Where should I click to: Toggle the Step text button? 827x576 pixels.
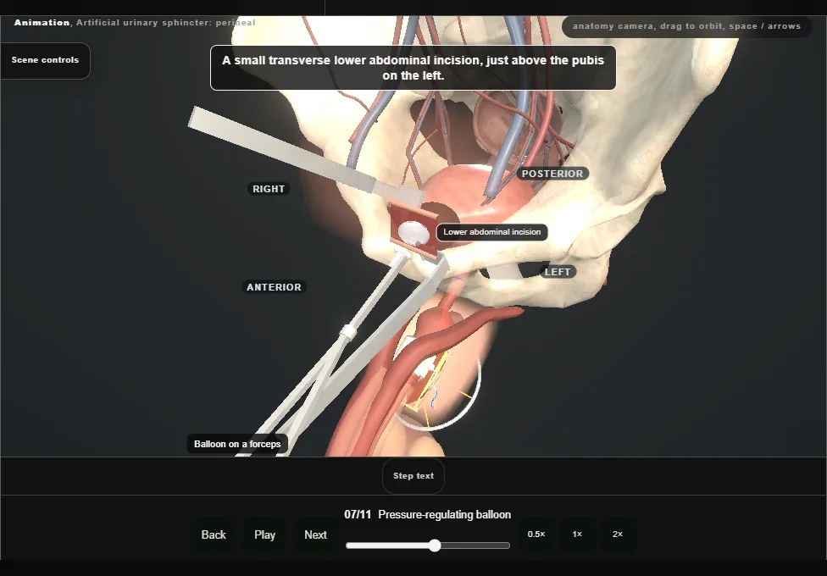[413, 476]
